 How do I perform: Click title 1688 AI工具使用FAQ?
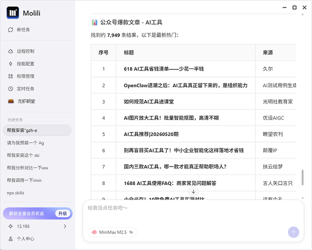(x=170, y=183)
